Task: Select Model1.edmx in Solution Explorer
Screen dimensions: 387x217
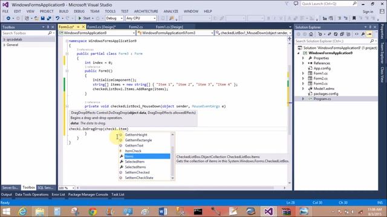Action: (x=324, y=89)
